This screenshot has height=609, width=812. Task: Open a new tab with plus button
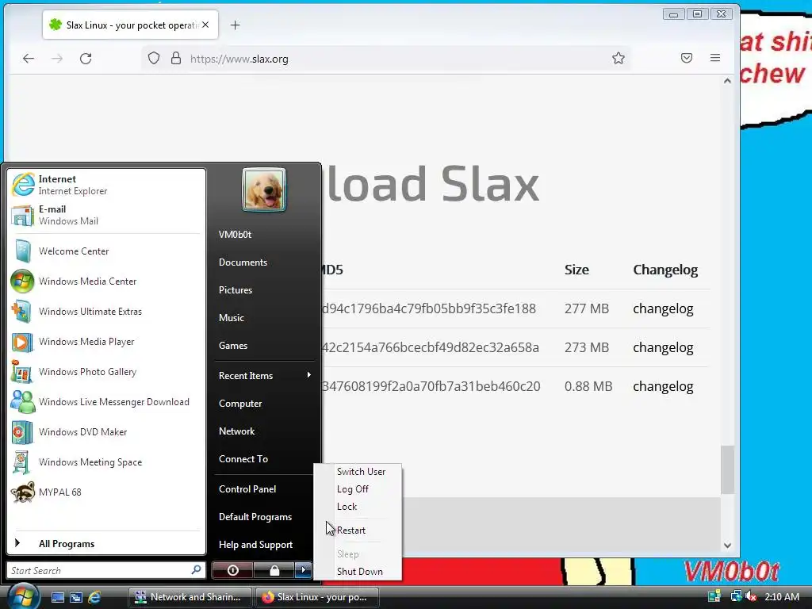coord(235,25)
